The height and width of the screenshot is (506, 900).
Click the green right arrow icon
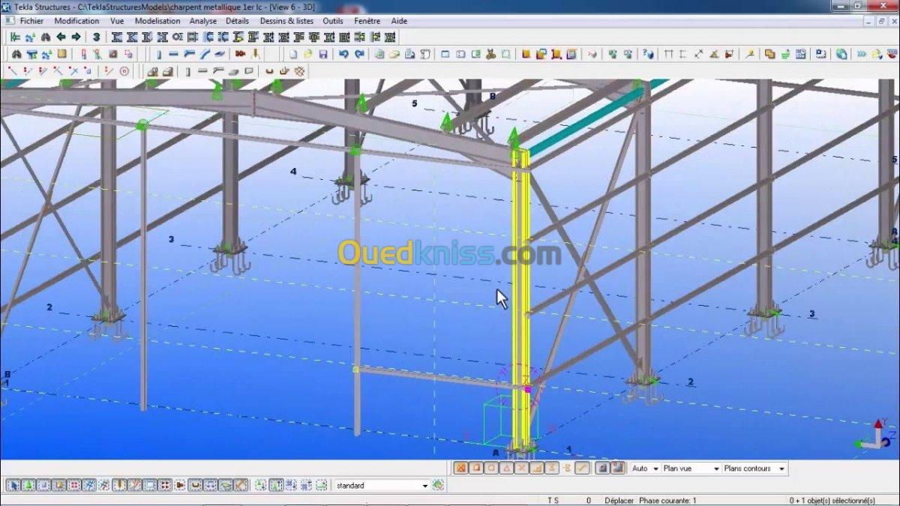(x=76, y=37)
